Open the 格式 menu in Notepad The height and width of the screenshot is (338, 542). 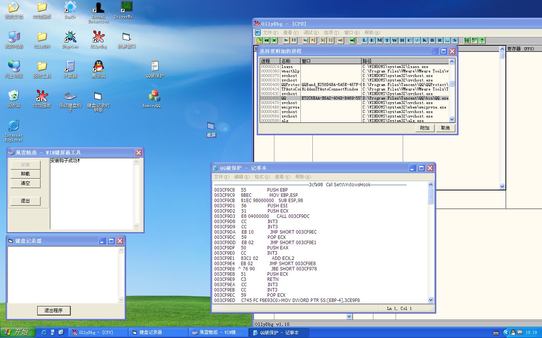click(x=262, y=177)
